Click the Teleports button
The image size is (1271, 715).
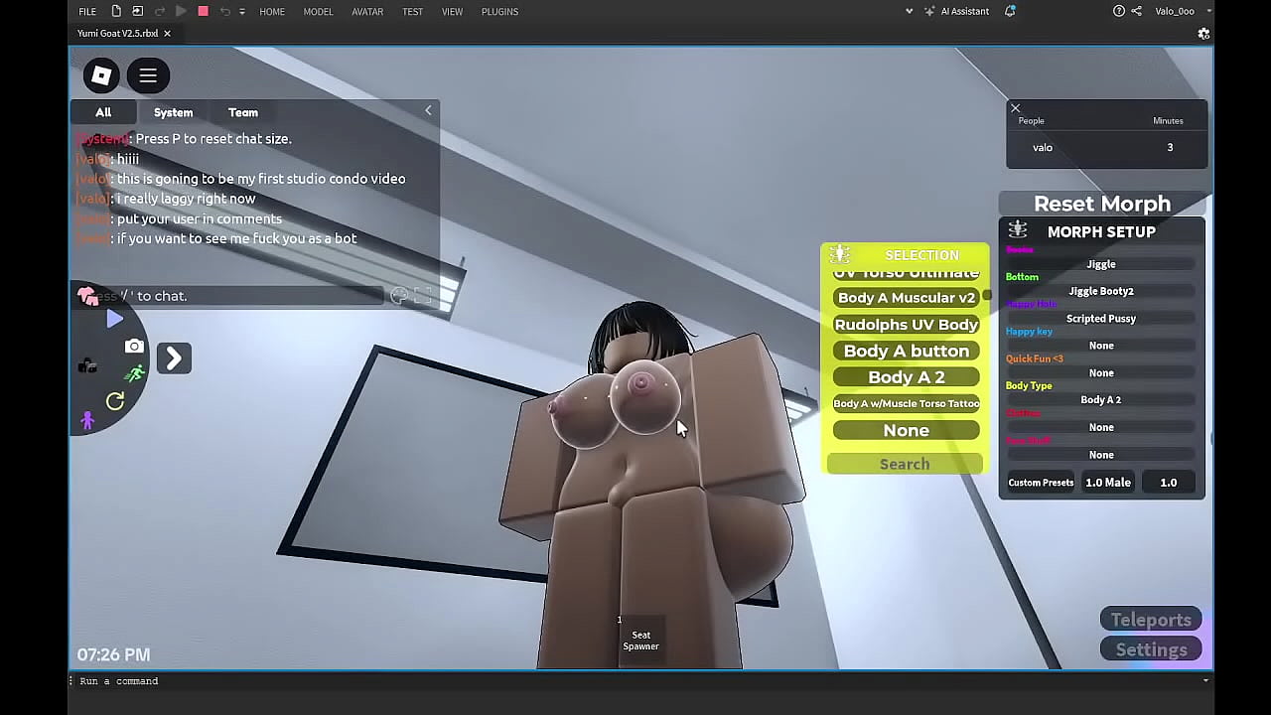click(x=1151, y=620)
